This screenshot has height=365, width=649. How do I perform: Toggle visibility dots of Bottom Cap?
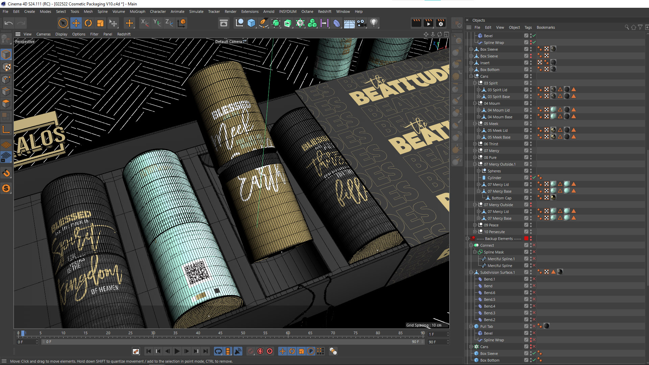click(531, 198)
